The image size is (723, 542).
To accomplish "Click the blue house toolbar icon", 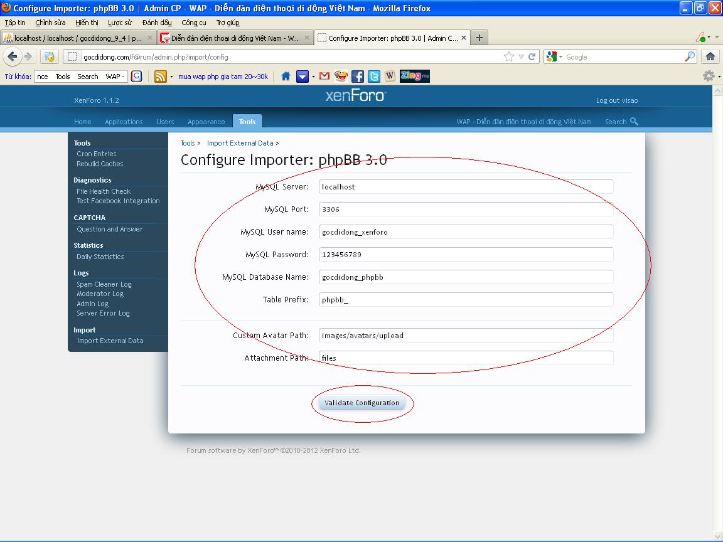I will pos(286,76).
